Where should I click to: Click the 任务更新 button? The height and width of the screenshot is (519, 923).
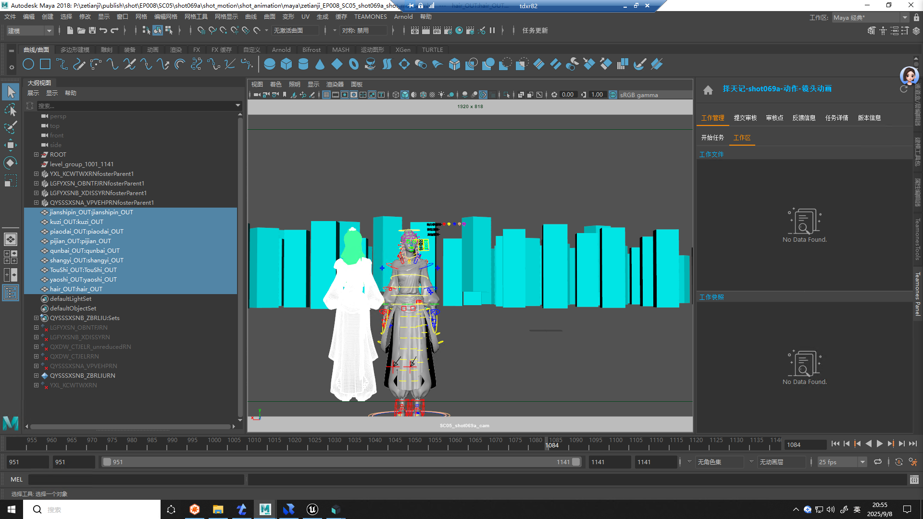pyautogui.click(x=535, y=30)
